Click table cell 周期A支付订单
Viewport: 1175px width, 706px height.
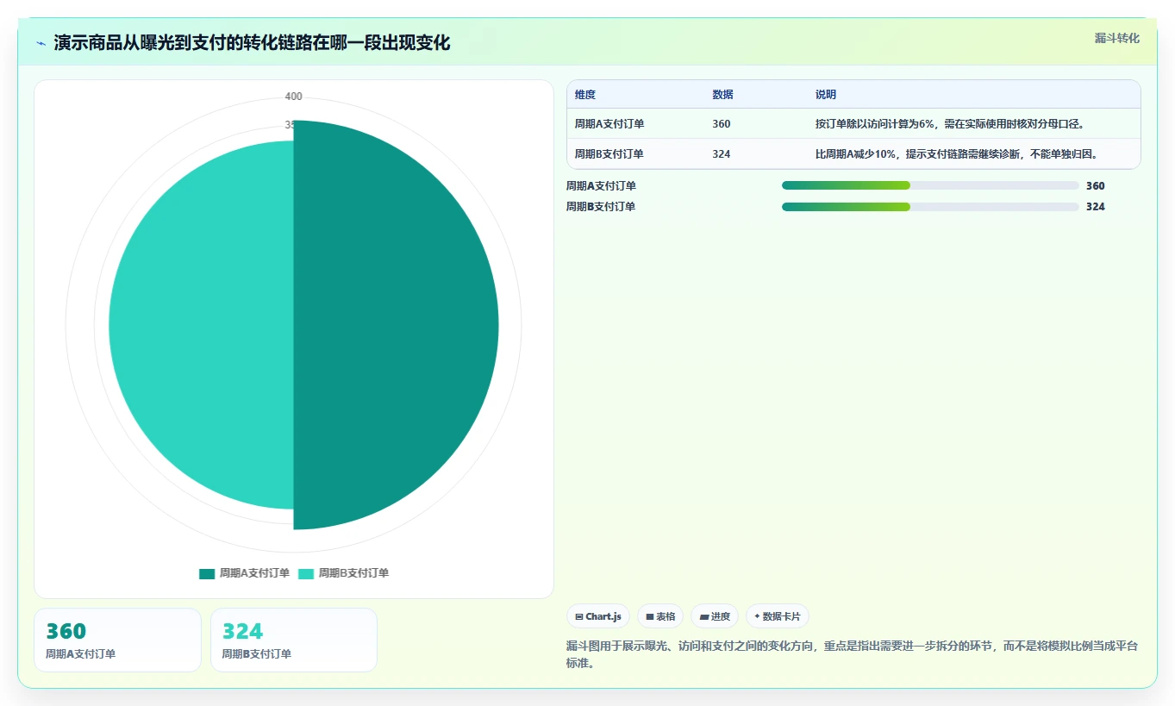[x=609, y=124]
